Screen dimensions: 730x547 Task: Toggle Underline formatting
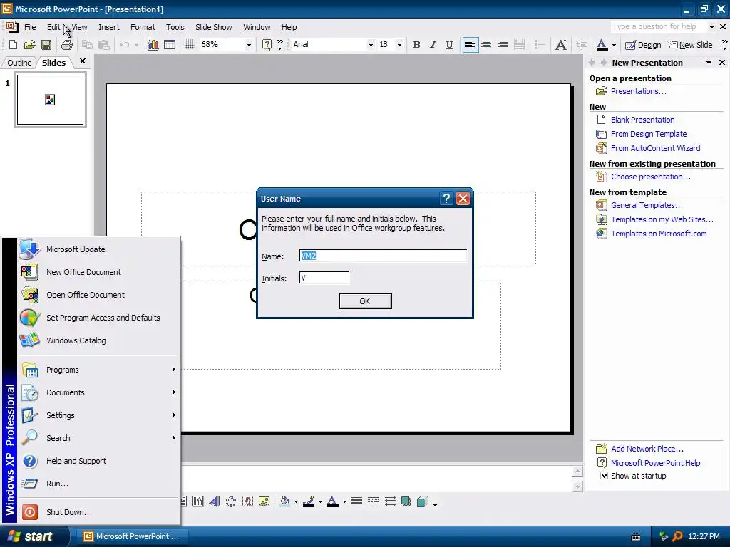point(449,45)
